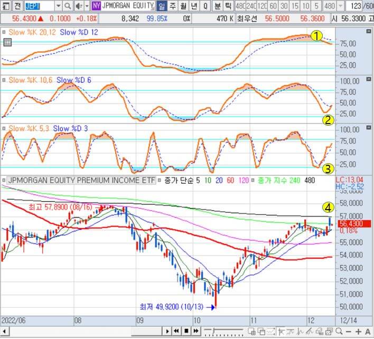Switch to yearly 년 chart period
This screenshot has height=339, width=374.
194,6
